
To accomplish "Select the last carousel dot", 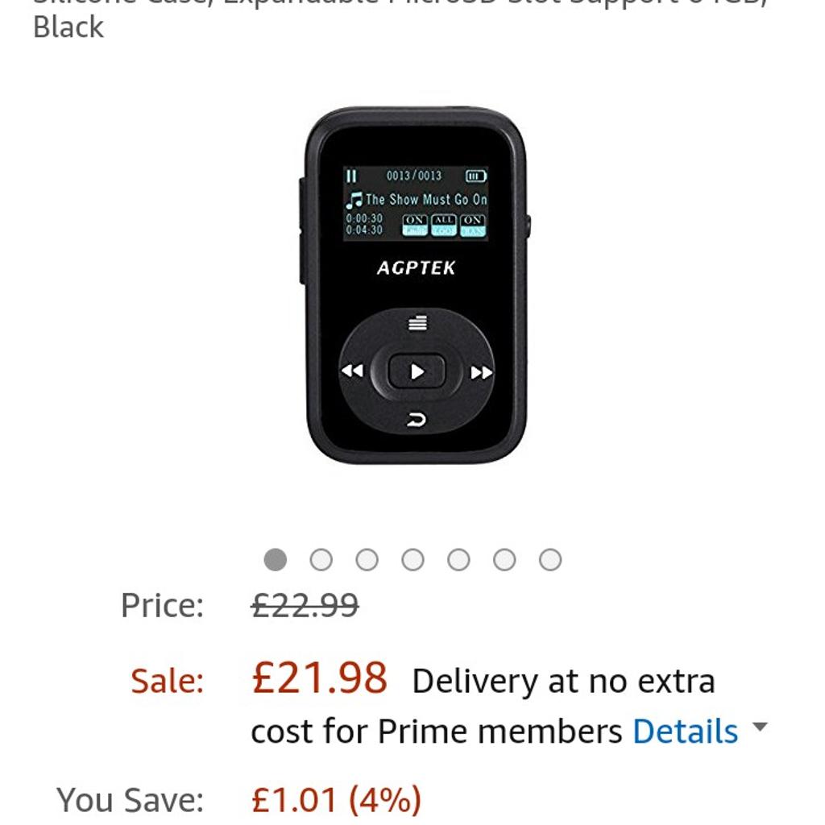I will pyautogui.click(x=552, y=558).
